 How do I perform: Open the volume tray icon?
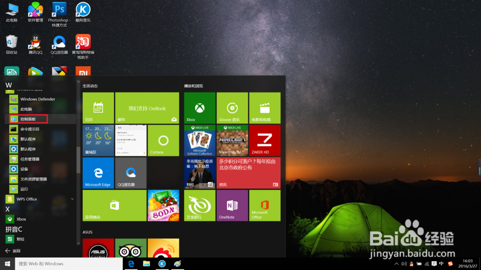click(x=404, y=264)
